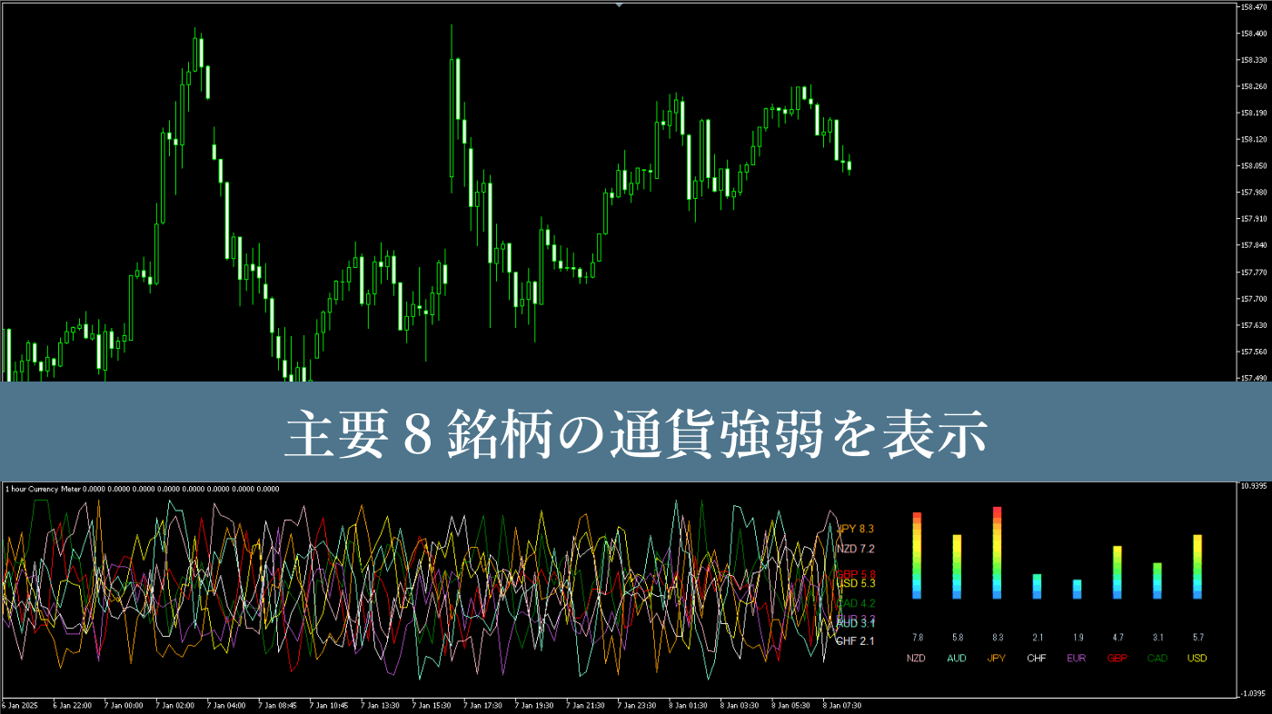This screenshot has width=1272, height=714.
Task: Click the Japanese banner title text
Action: (x=635, y=433)
